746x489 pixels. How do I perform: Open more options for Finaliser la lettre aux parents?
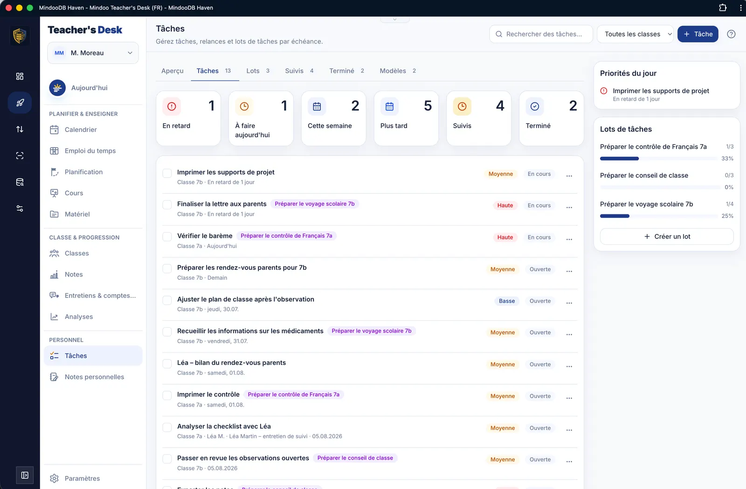[x=569, y=207]
